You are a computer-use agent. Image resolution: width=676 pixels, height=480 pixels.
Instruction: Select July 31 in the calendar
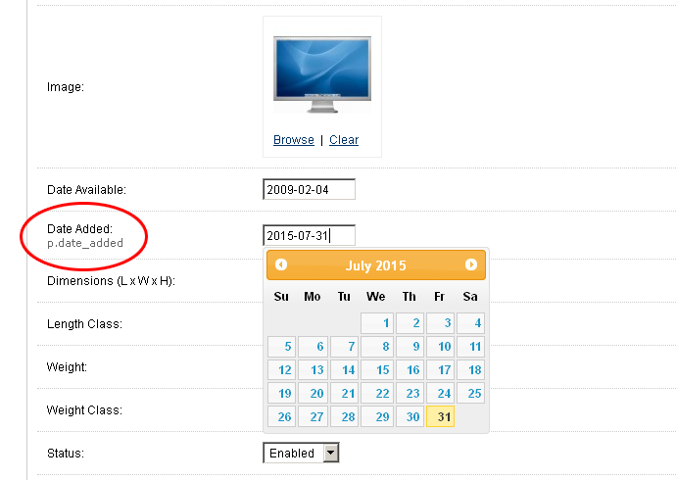[x=442, y=417]
